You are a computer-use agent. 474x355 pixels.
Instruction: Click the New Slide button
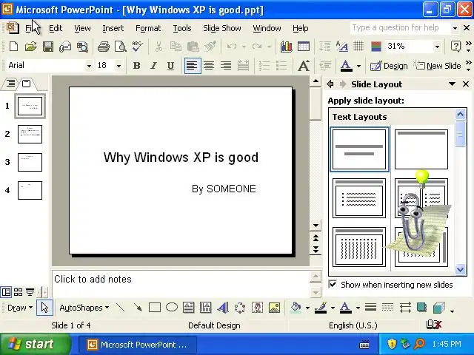[438, 66]
